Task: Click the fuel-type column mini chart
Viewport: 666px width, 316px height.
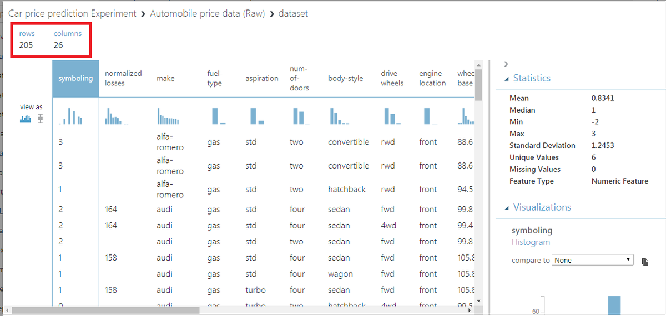Action: pos(219,116)
